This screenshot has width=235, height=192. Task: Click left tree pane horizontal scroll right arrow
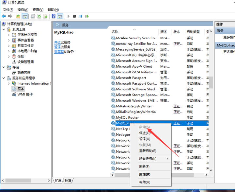tap(49, 181)
